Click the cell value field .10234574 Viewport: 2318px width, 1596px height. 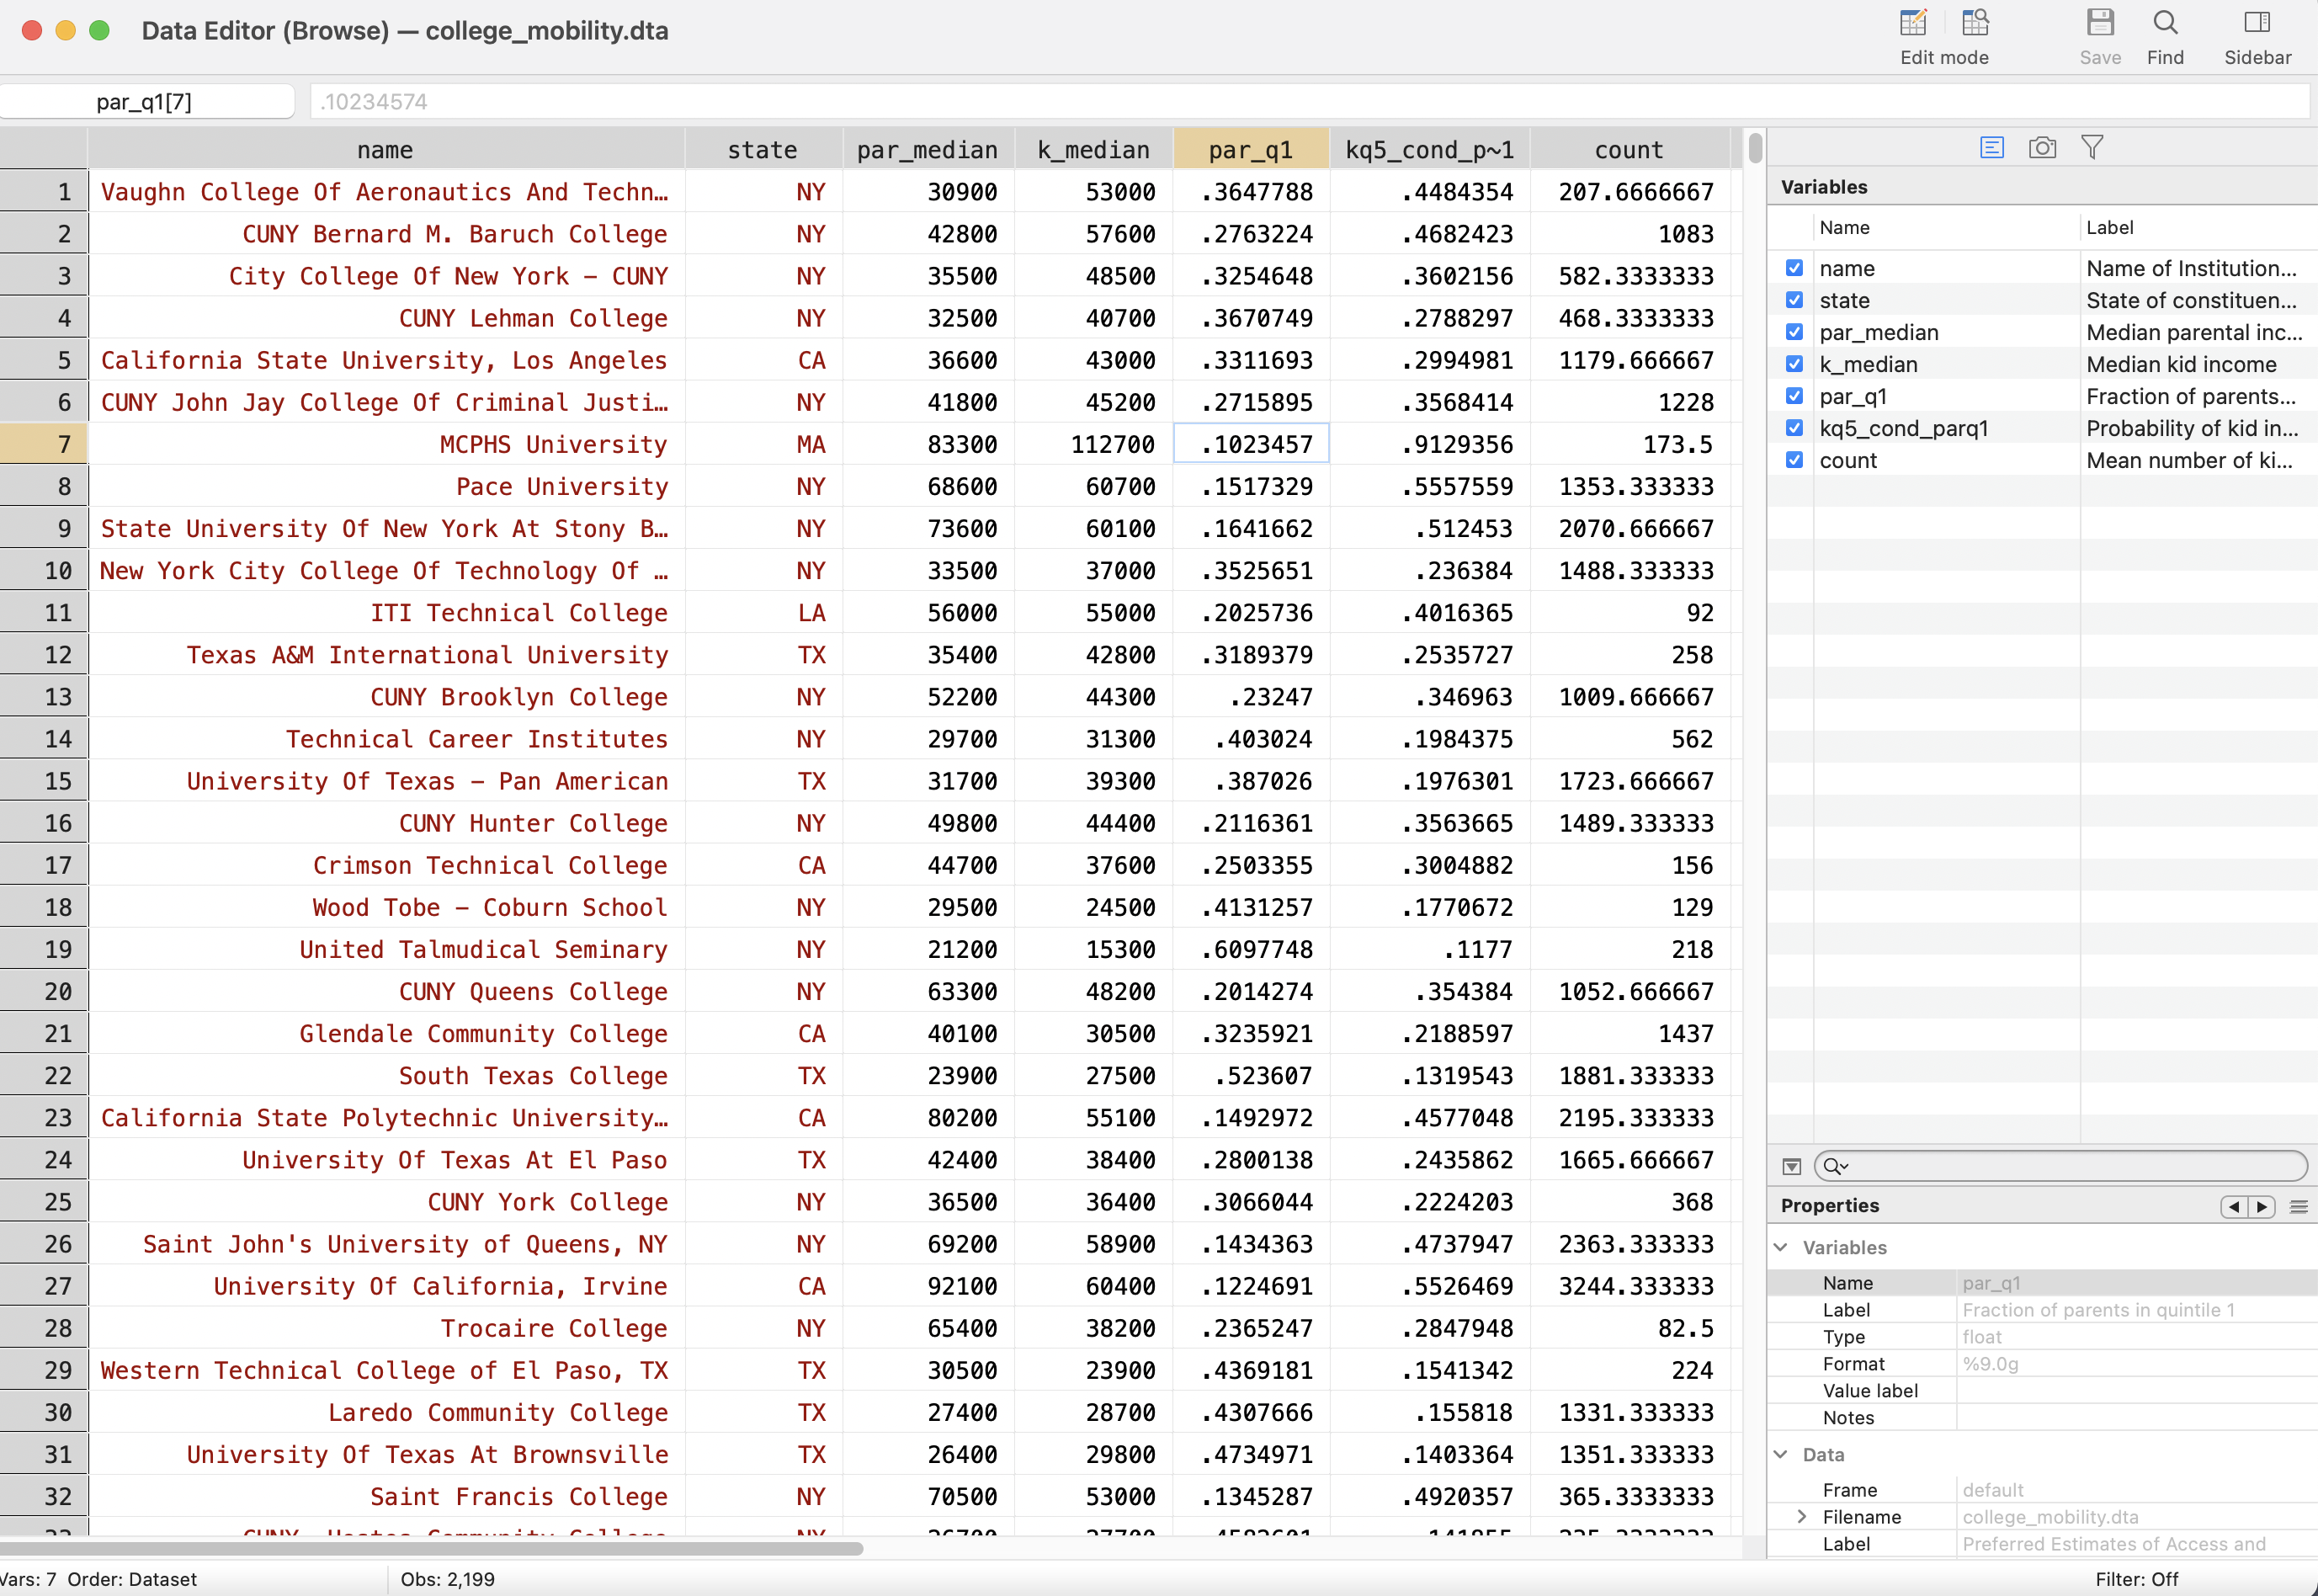coord(1309,101)
